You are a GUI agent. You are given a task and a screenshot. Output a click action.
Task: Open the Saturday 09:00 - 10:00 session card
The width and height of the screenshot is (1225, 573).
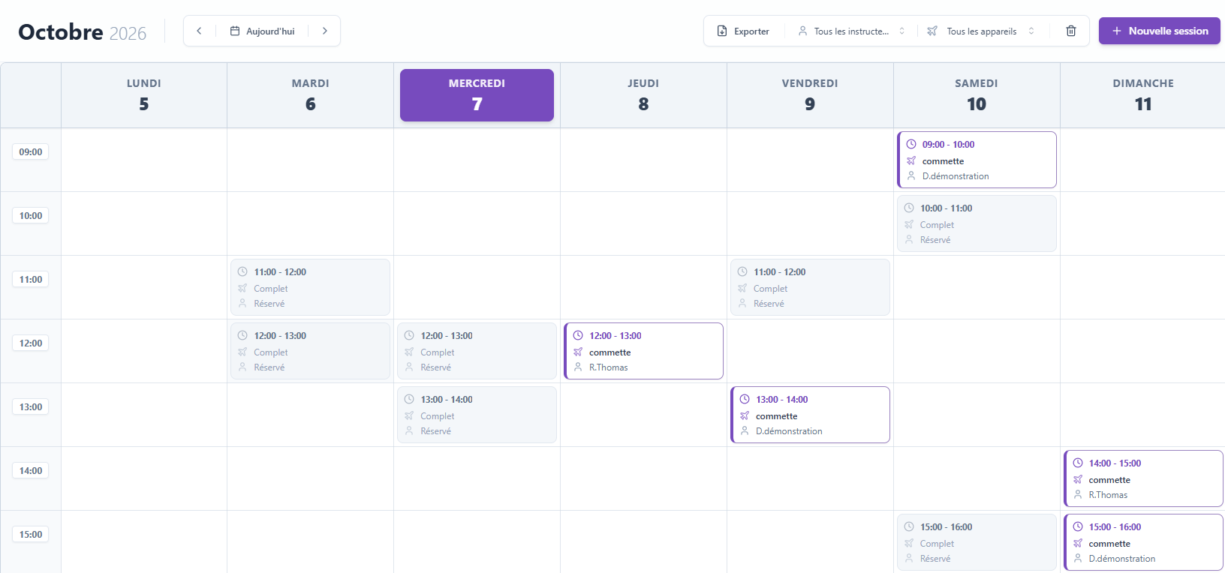977,160
